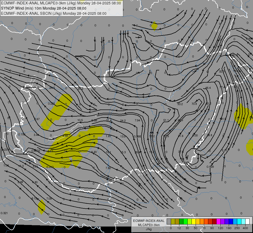Viewport: 253px width, 233px height.
Task: Click the SYNOP Wind 10m header line
Action: coord(44,8)
